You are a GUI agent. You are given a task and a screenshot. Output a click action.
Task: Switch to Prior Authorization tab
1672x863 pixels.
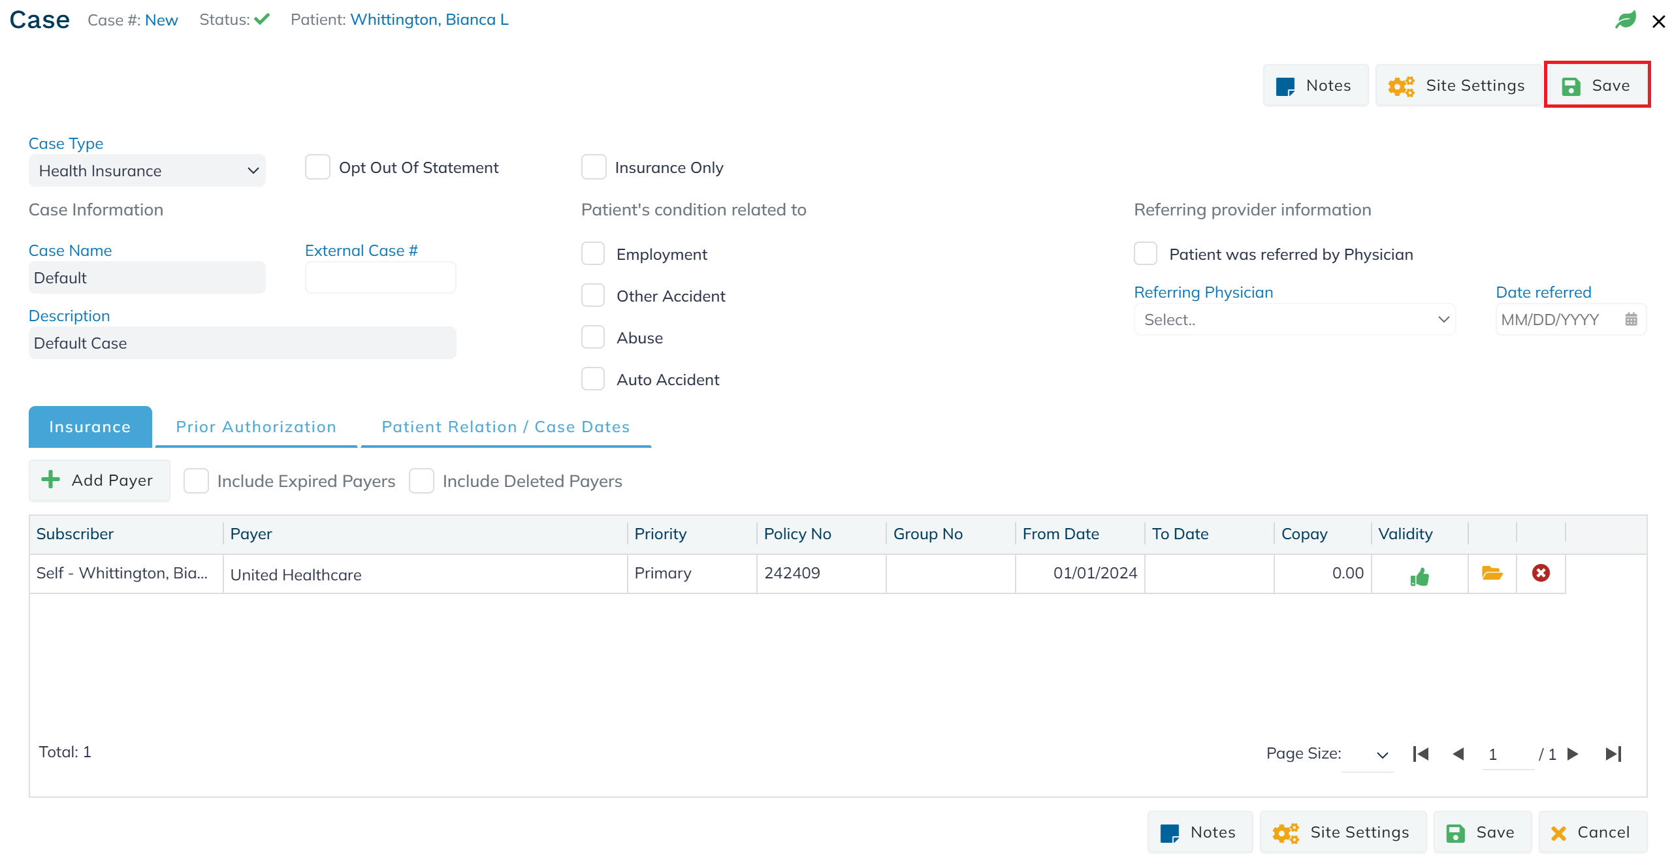[x=256, y=426]
